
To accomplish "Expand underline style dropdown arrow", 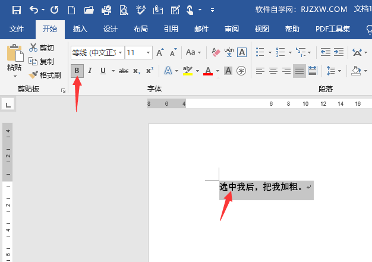I will [113, 71].
